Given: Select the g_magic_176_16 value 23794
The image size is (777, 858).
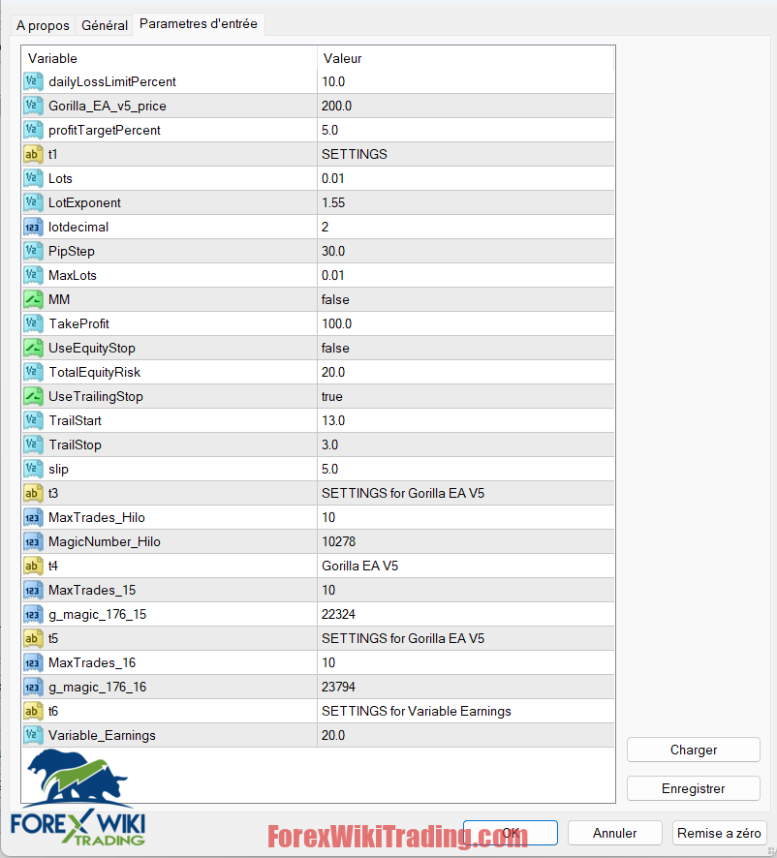Looking at the screenshot, I should click(338, 687).
